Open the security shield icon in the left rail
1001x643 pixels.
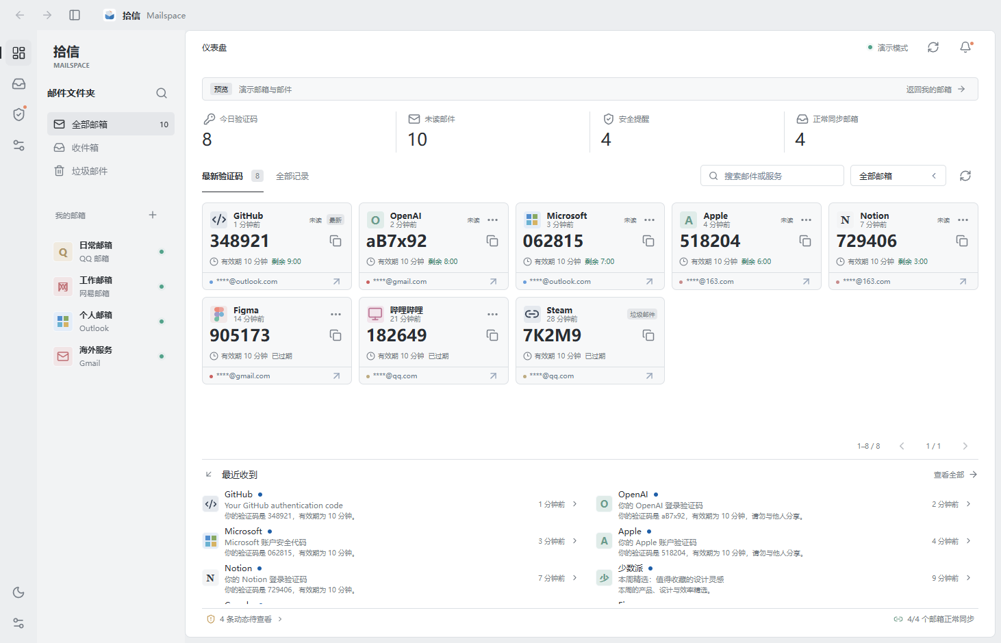(18, 114)
